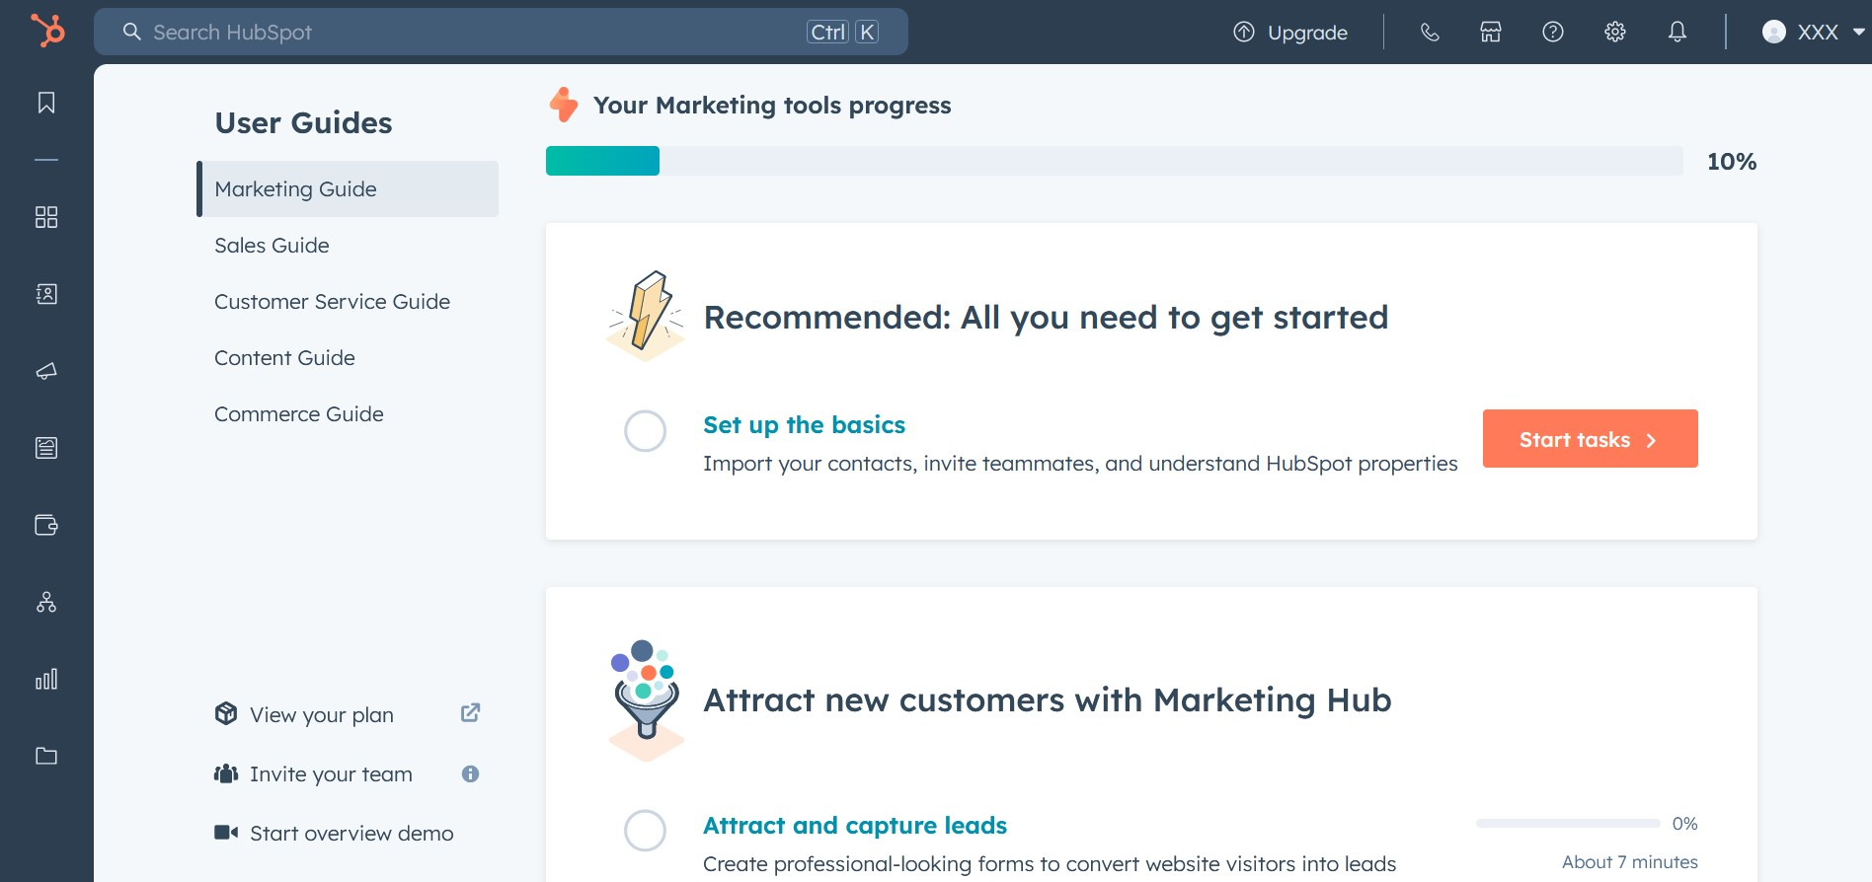The height and width of the screenshot is (882, 1872).
Task: Click the Marketing tools progress bar
Action: [x=1114, y=161]
